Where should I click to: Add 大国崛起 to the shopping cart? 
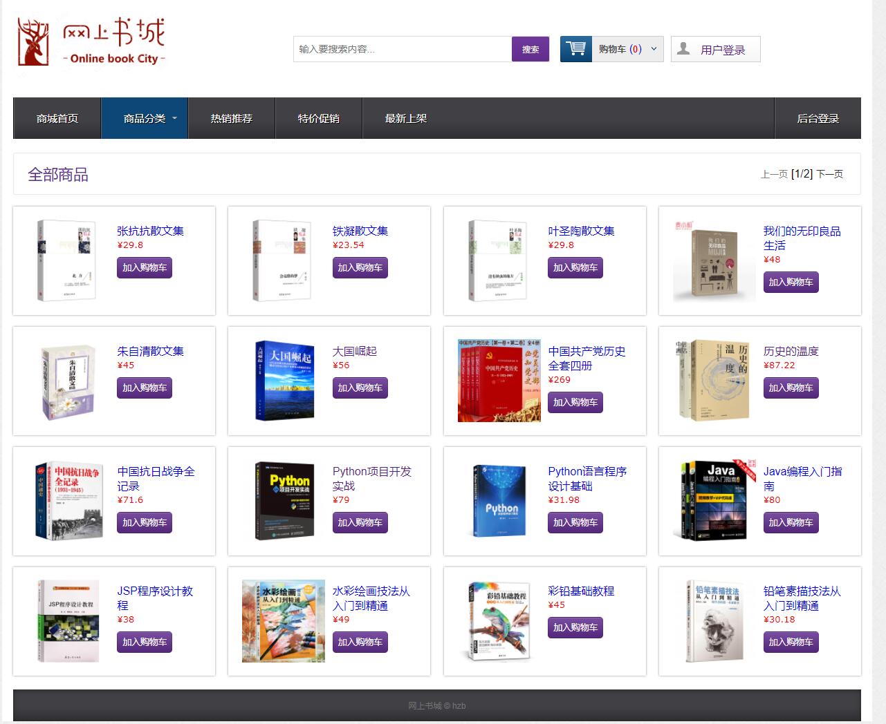coord(360,388)
